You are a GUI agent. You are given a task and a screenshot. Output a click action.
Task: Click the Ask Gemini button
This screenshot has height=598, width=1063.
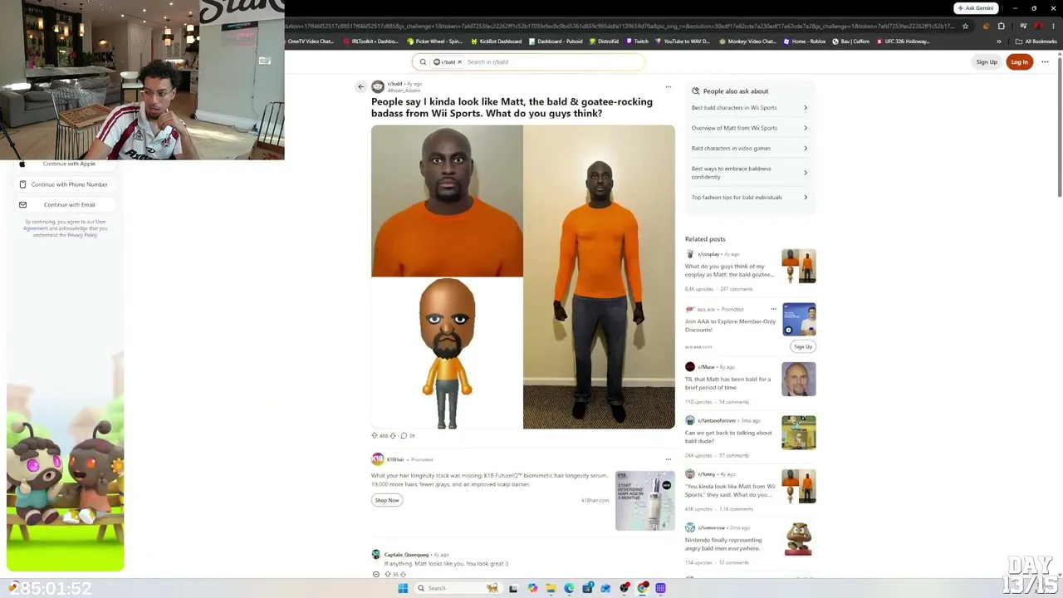point(975,8)
